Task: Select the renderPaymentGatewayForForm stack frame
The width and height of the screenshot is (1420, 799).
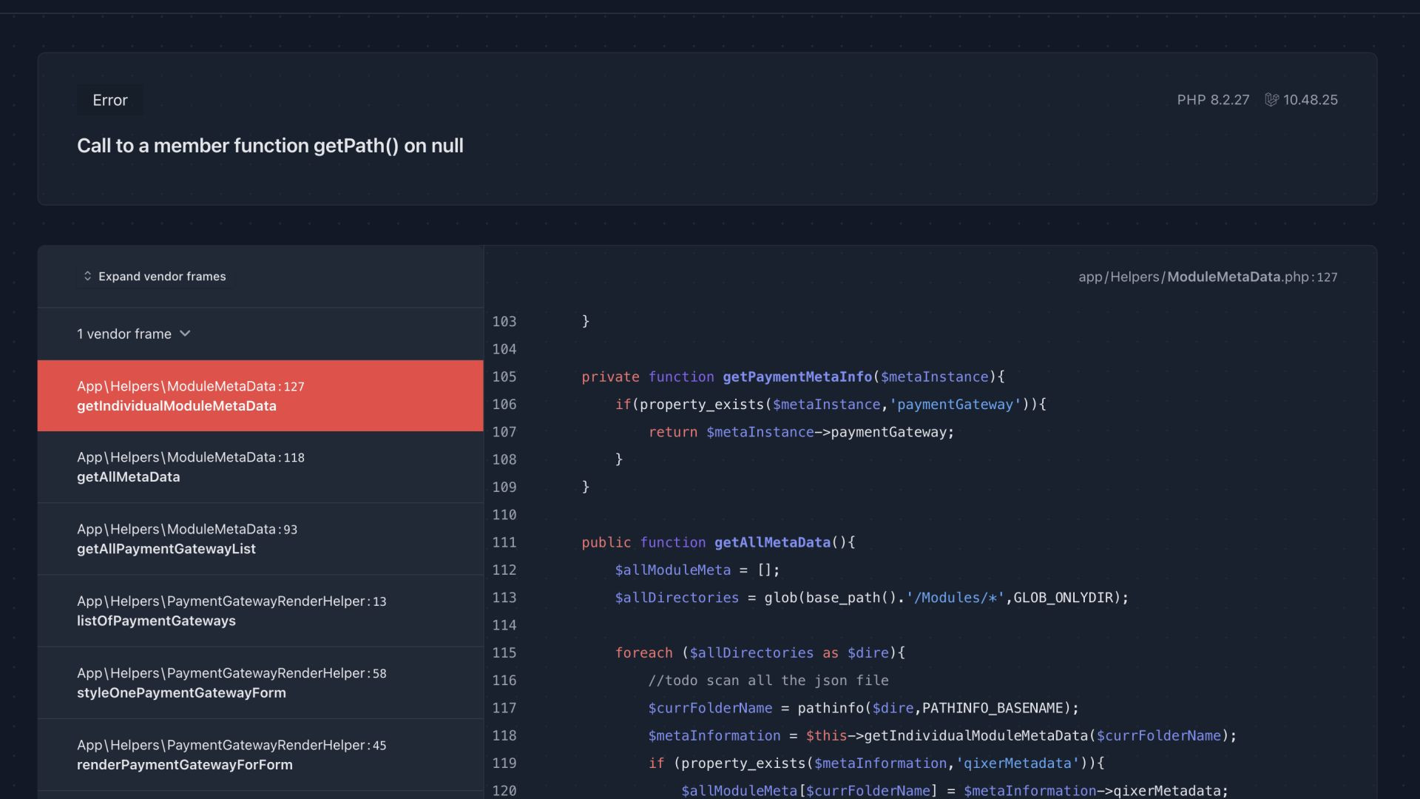Action: click(260, 755)
